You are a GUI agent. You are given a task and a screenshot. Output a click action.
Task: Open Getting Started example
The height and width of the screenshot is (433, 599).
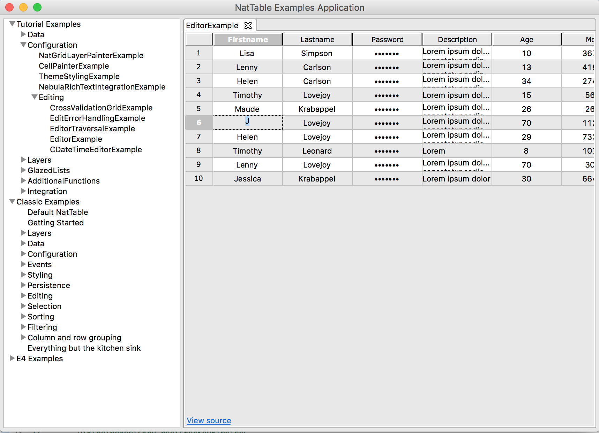(56, 223)
